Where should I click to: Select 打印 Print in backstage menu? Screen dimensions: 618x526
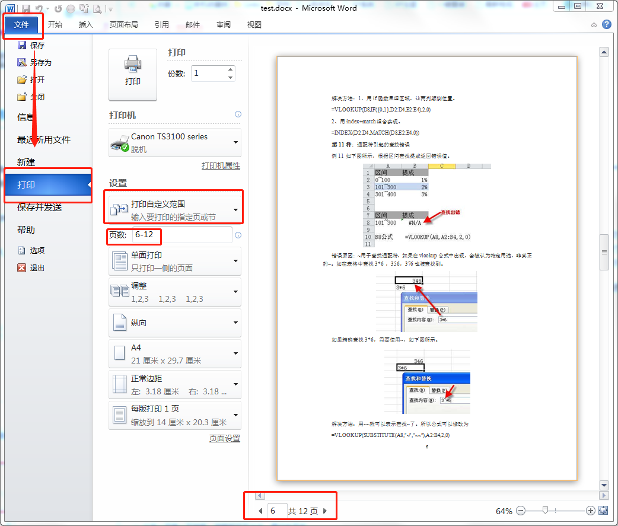(48, 185)
